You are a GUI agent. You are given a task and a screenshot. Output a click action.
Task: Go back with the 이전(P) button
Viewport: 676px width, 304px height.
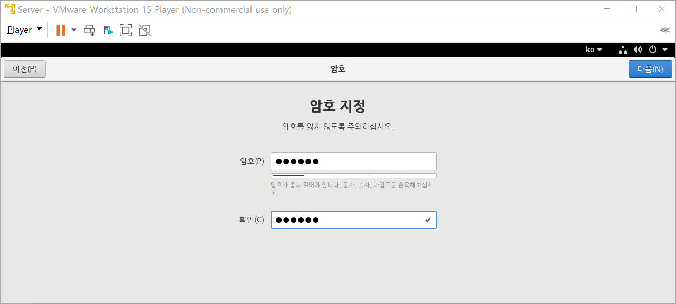click(25, 69)
